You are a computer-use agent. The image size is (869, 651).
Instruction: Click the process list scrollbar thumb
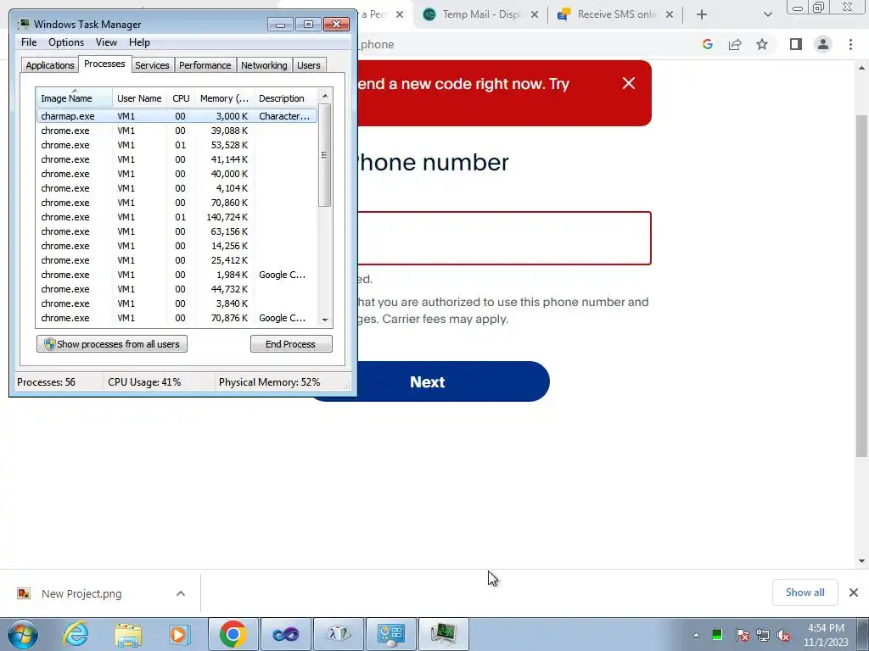pos(325,155)
